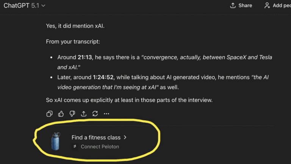The image size is (291, 164).
Task: Click the Share button in top bar
Action: point(241,5)
